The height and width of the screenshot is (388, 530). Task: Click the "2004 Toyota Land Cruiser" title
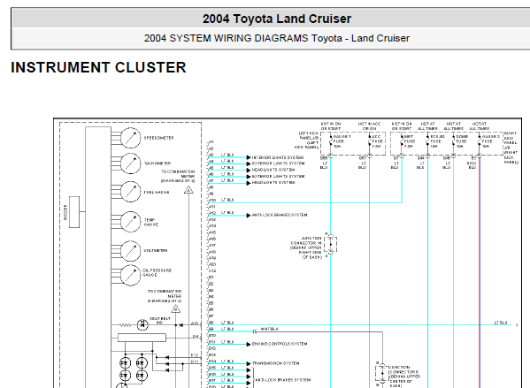click(277, 19)
